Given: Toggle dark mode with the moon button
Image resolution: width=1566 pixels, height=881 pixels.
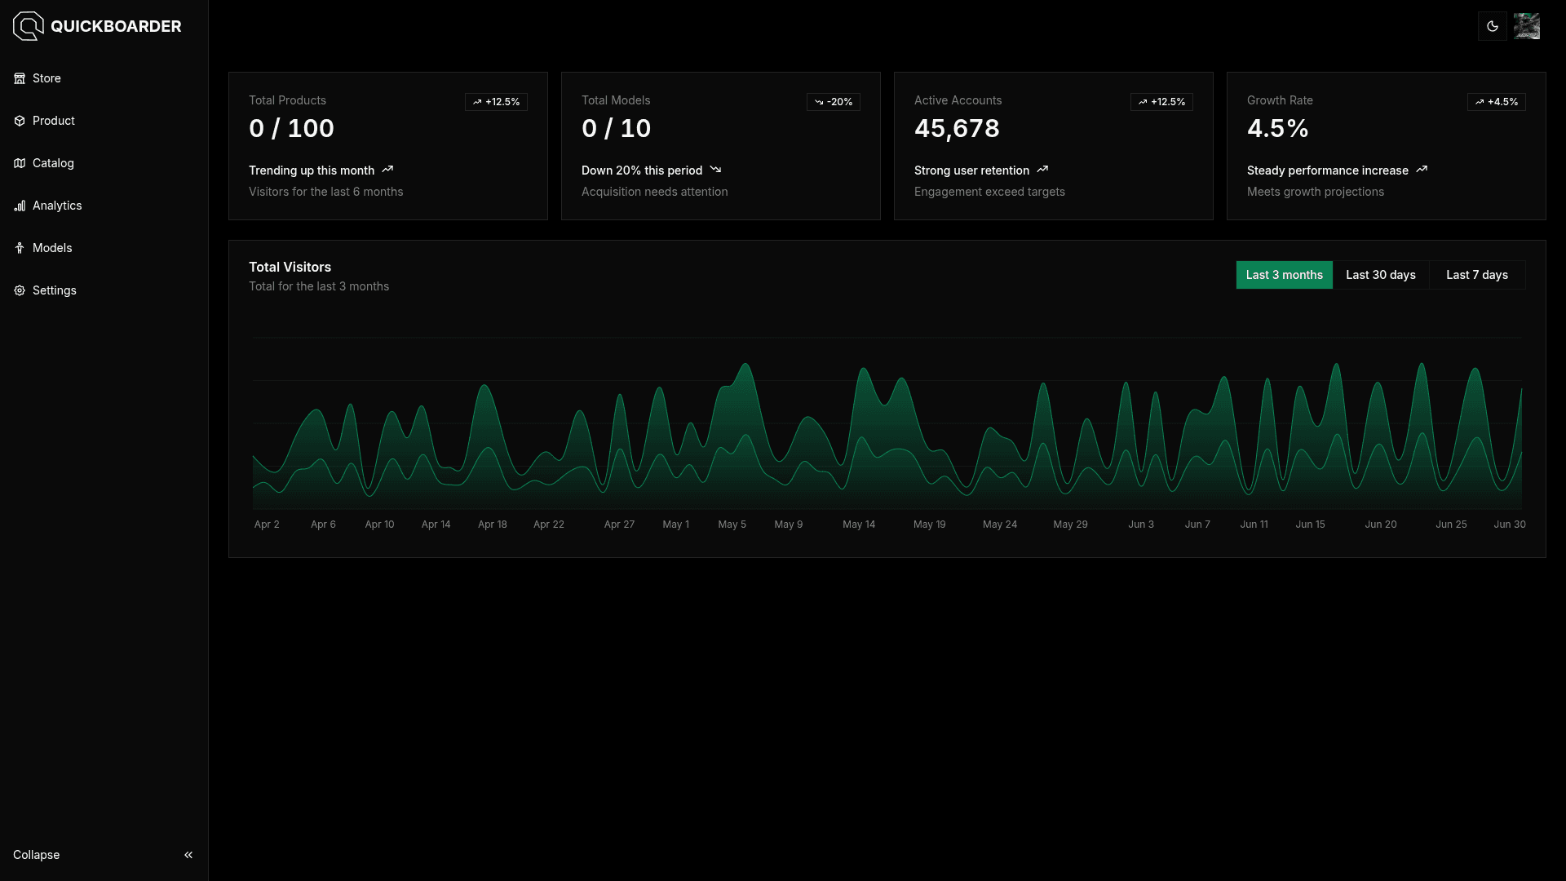Looking at the screenshot, I should pos(1492,26).
